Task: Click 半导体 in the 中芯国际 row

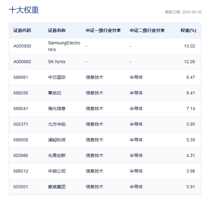Action: click(136, 77)
